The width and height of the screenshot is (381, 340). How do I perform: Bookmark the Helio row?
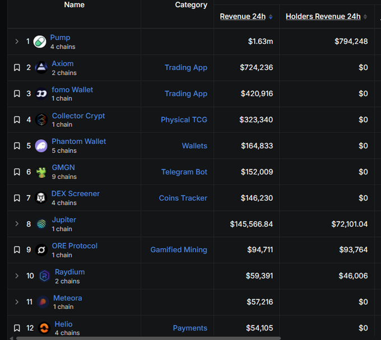coord(17,328)
